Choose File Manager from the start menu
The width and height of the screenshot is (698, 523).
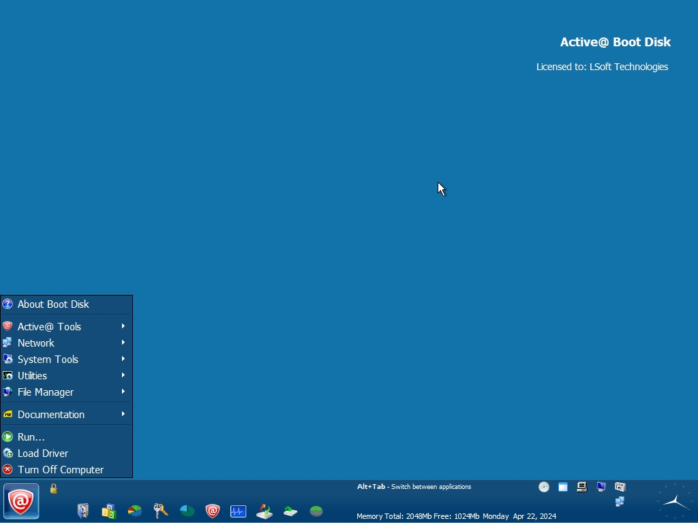point(46,392)
